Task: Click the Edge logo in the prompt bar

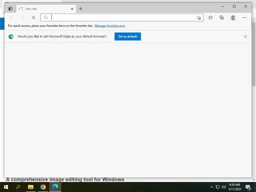Action: click(x=11, y=36)
